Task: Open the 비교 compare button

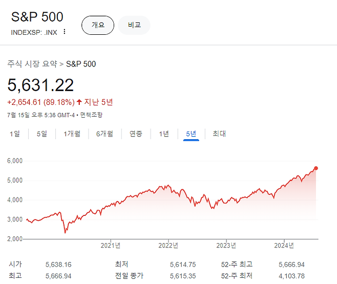Action: [134, 25]
